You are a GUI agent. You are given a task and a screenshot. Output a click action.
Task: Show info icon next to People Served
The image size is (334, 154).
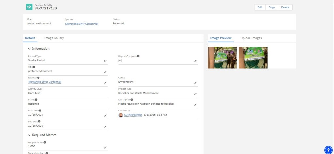[x=45, y=142]
